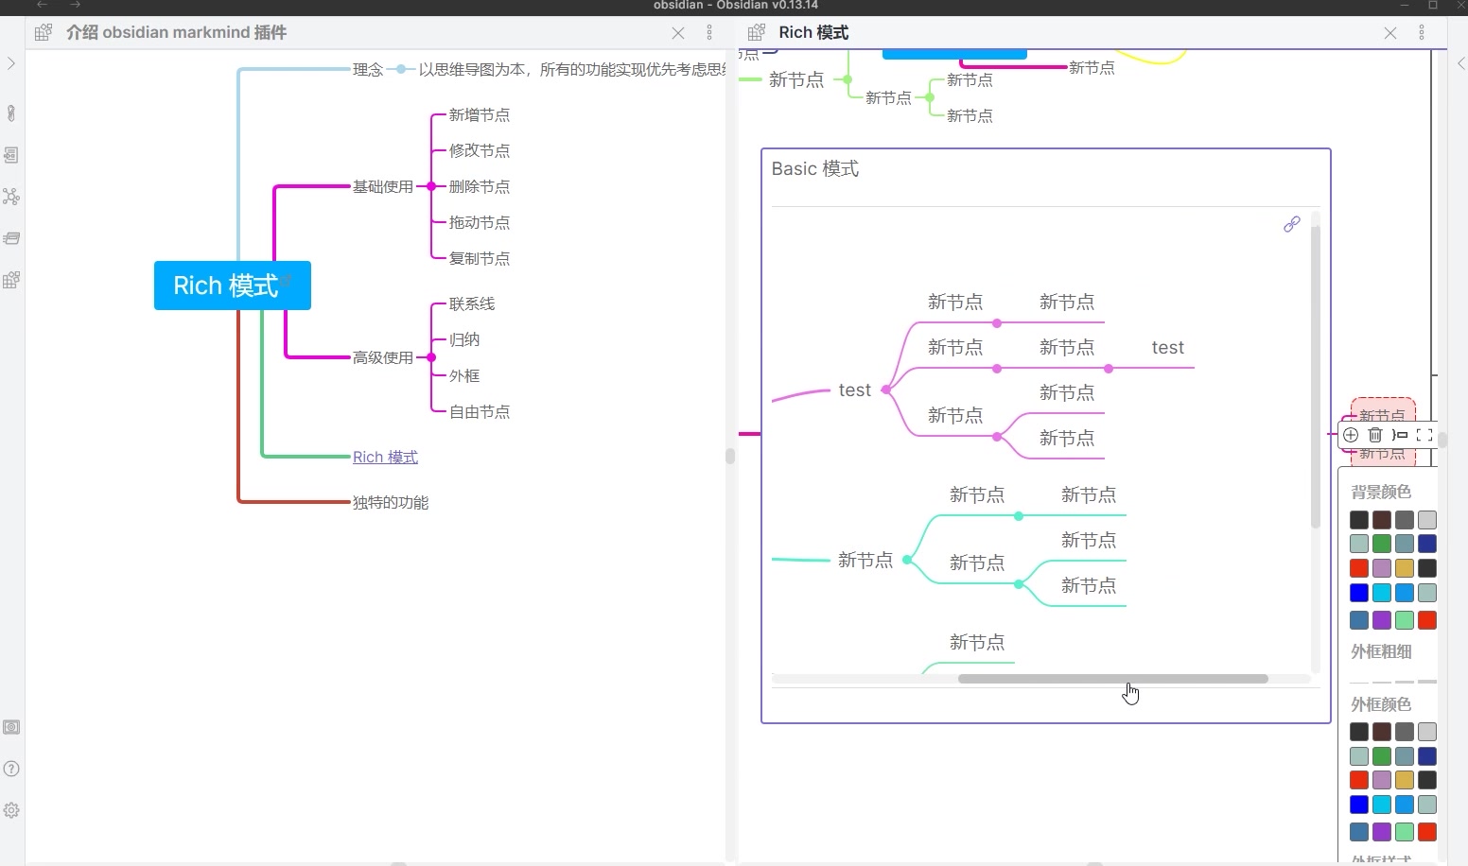1468x866 pixels.
Task: Choose the gold swatch under 背景颜色
Action: tap(1405, 568)
